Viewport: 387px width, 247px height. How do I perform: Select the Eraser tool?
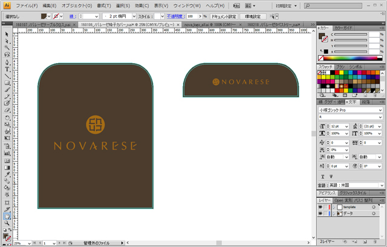7,110
